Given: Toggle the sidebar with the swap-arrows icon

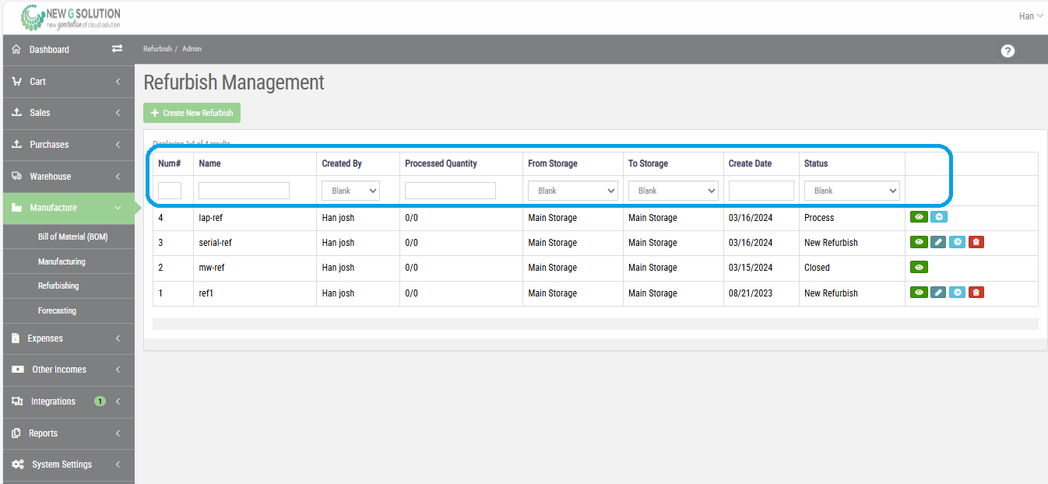Looking at the screenshot, I should (117, 48).
